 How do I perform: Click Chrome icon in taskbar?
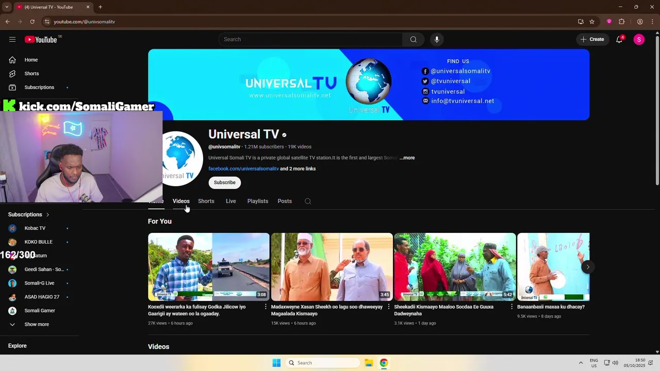tap(384, 363)
